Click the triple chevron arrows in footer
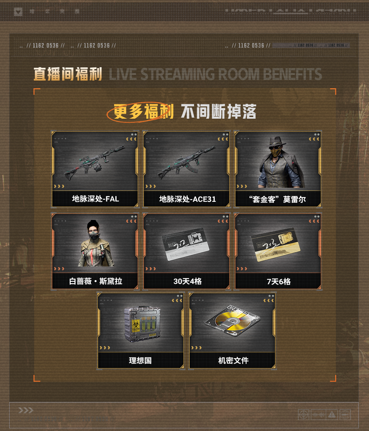The width and height of the screenshot is (369, 431). click(26, 410)
